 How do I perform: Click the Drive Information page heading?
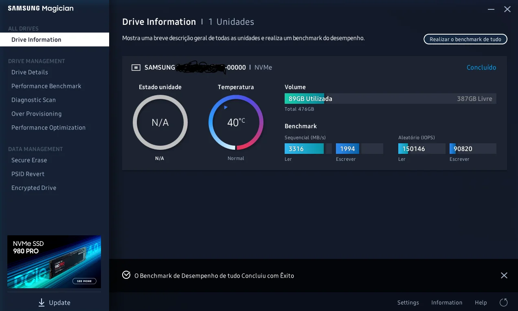coord(159,22)
